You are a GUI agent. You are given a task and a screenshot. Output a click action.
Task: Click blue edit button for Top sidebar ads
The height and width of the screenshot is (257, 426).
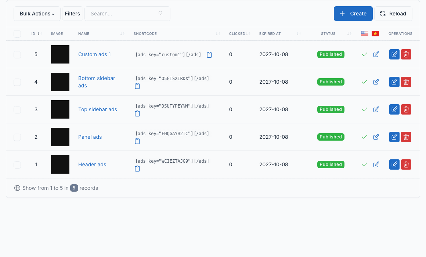coord(394,109)
